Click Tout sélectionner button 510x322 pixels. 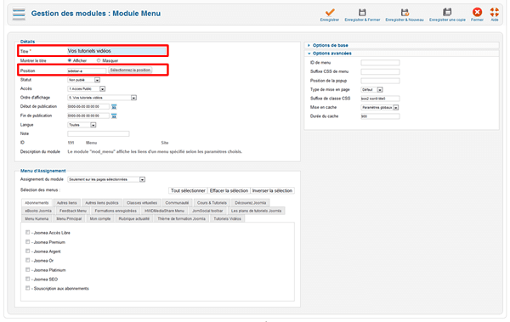[x=188, y=190]
